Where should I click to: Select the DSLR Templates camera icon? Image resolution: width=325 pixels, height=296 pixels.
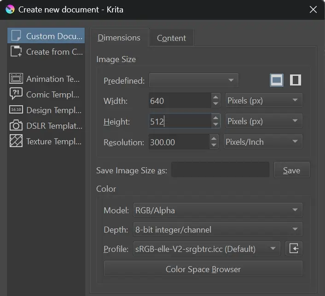click(x=16, y=125)
